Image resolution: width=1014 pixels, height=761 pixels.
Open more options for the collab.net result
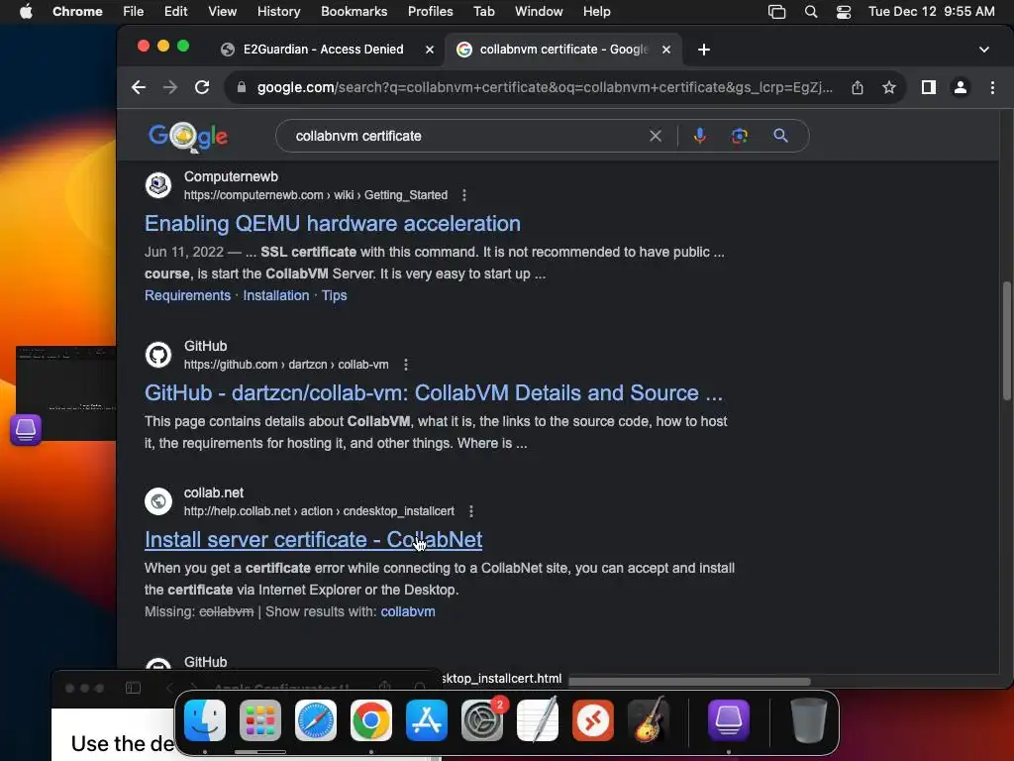[470, 511]
